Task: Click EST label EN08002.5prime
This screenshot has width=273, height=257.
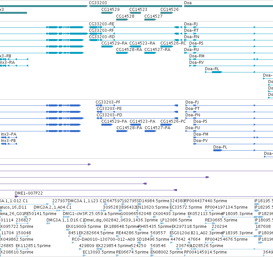Action: coord(167,252)
